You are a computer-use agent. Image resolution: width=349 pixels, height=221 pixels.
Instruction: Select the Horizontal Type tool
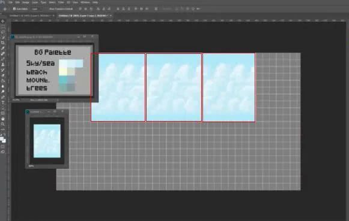(x=3, y=102)
